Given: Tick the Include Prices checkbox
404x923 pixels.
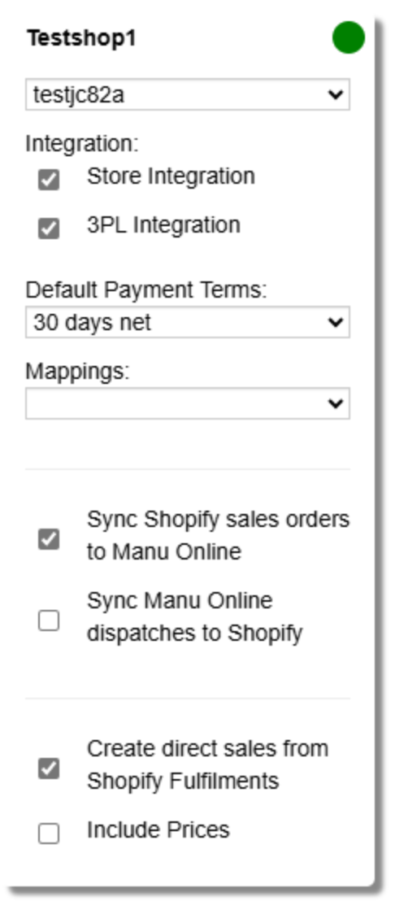Looking at the screenshot, I should 49,833.
